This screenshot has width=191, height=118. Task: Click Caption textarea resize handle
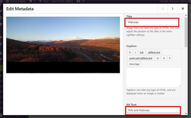(x=180, y=86)
